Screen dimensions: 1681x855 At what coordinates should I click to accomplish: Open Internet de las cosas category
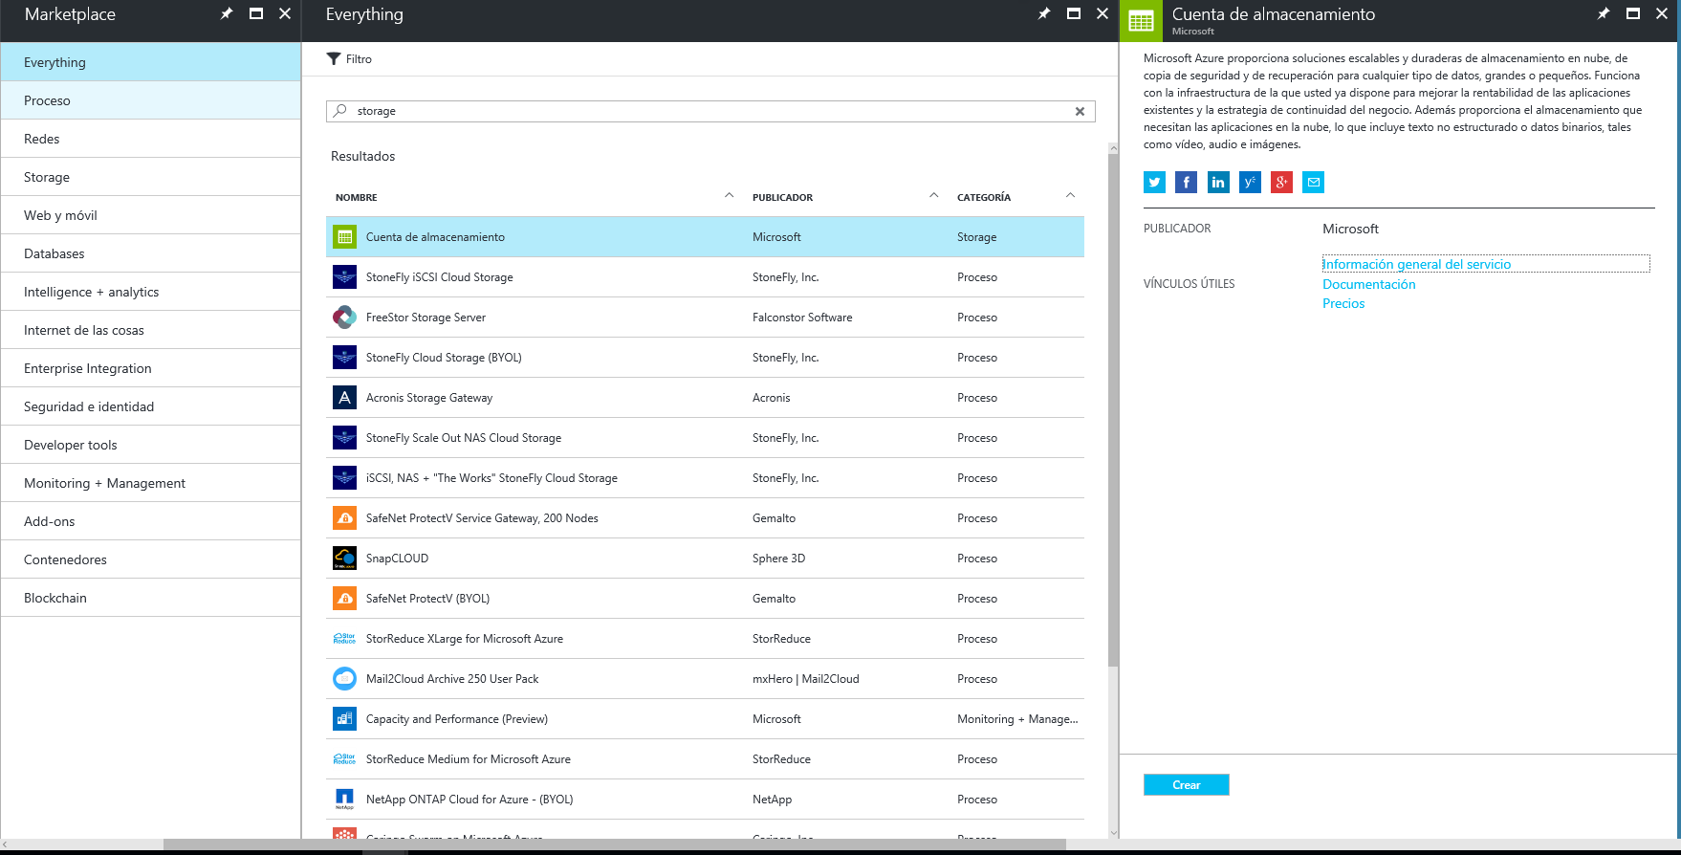pyautogui.click(x=151, y=330)
